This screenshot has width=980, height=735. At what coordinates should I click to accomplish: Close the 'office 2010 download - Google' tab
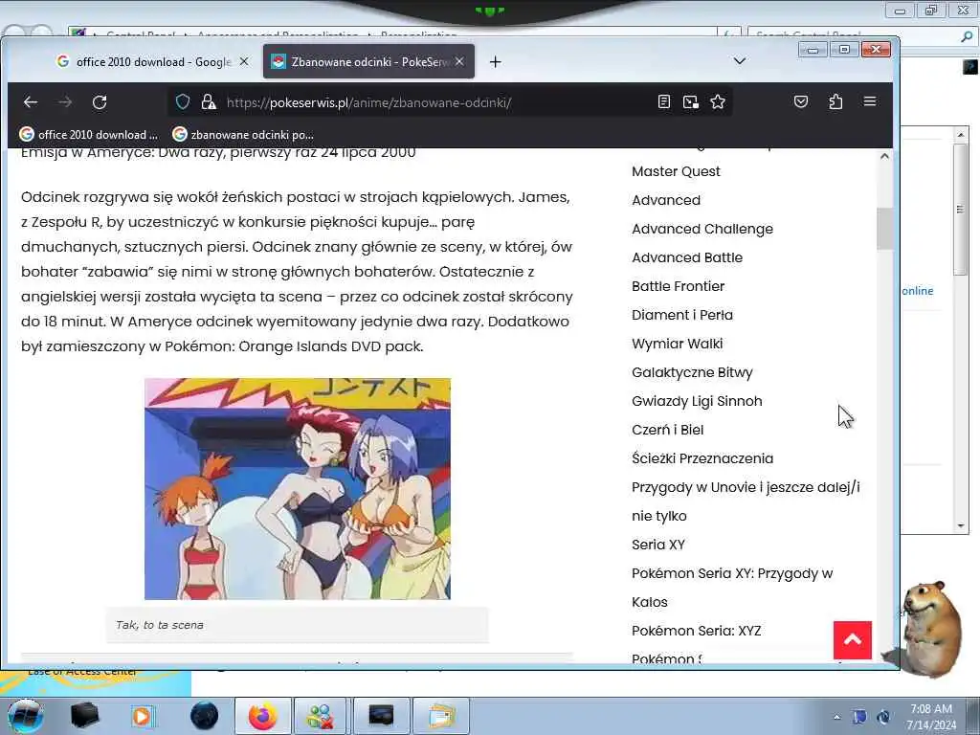tap(244, 61)
